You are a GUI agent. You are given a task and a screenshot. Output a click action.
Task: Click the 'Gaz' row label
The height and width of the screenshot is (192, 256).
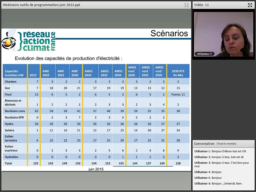(x=7, y=88)
